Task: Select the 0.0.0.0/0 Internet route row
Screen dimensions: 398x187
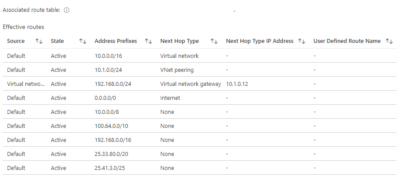Action: 200,98
